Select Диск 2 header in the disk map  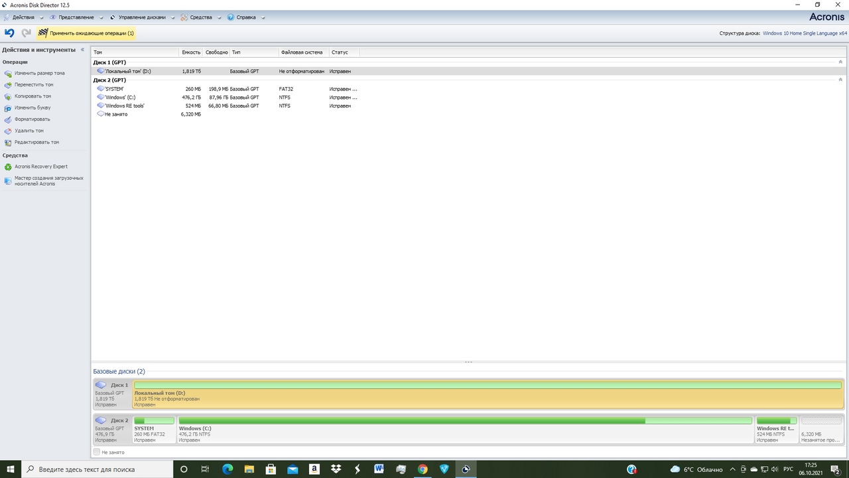click(113, 430)
